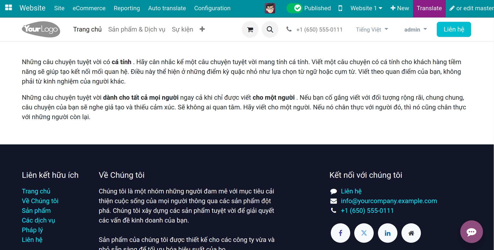Expand the Website 1 selector dropdown
Screen dimensions: 494x250
366,8
